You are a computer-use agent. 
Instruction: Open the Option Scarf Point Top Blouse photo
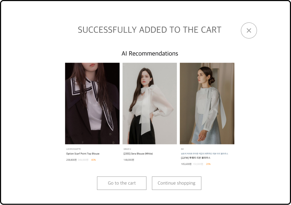(x=92, y=103)
